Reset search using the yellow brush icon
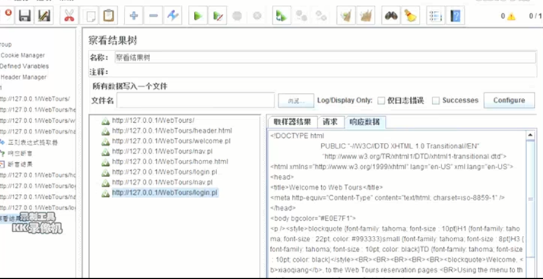 tap(410, 16)
